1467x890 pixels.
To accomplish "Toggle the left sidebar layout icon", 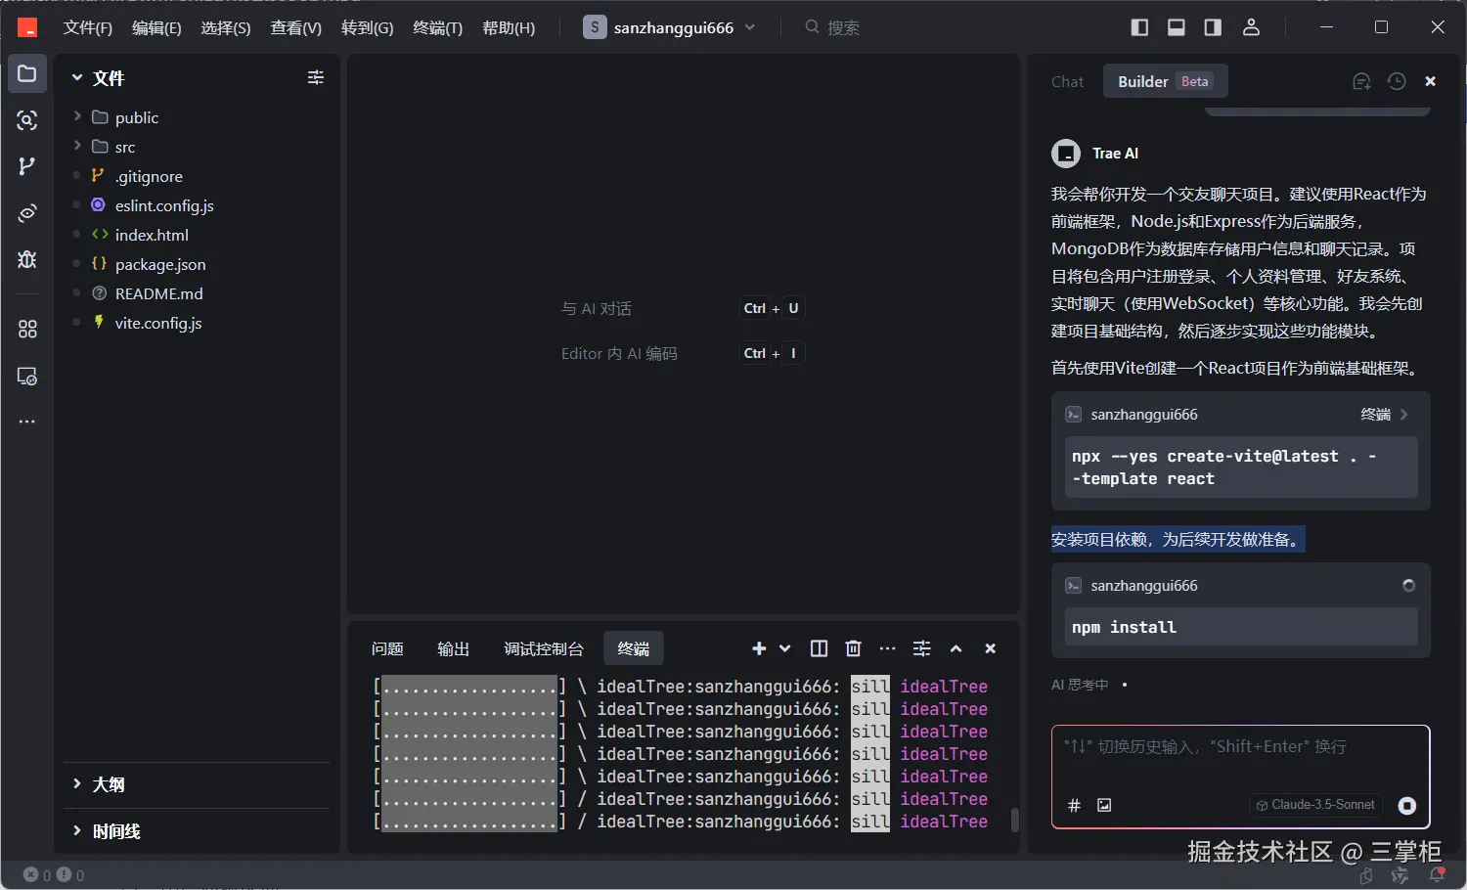I will pyautogui.click(x=1139, y=27).
